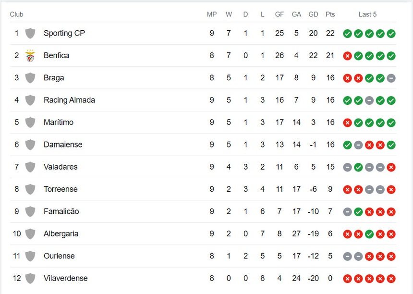
Task: Select the Torreense club name
Action: pyautogui.click(x=61, y=189)
